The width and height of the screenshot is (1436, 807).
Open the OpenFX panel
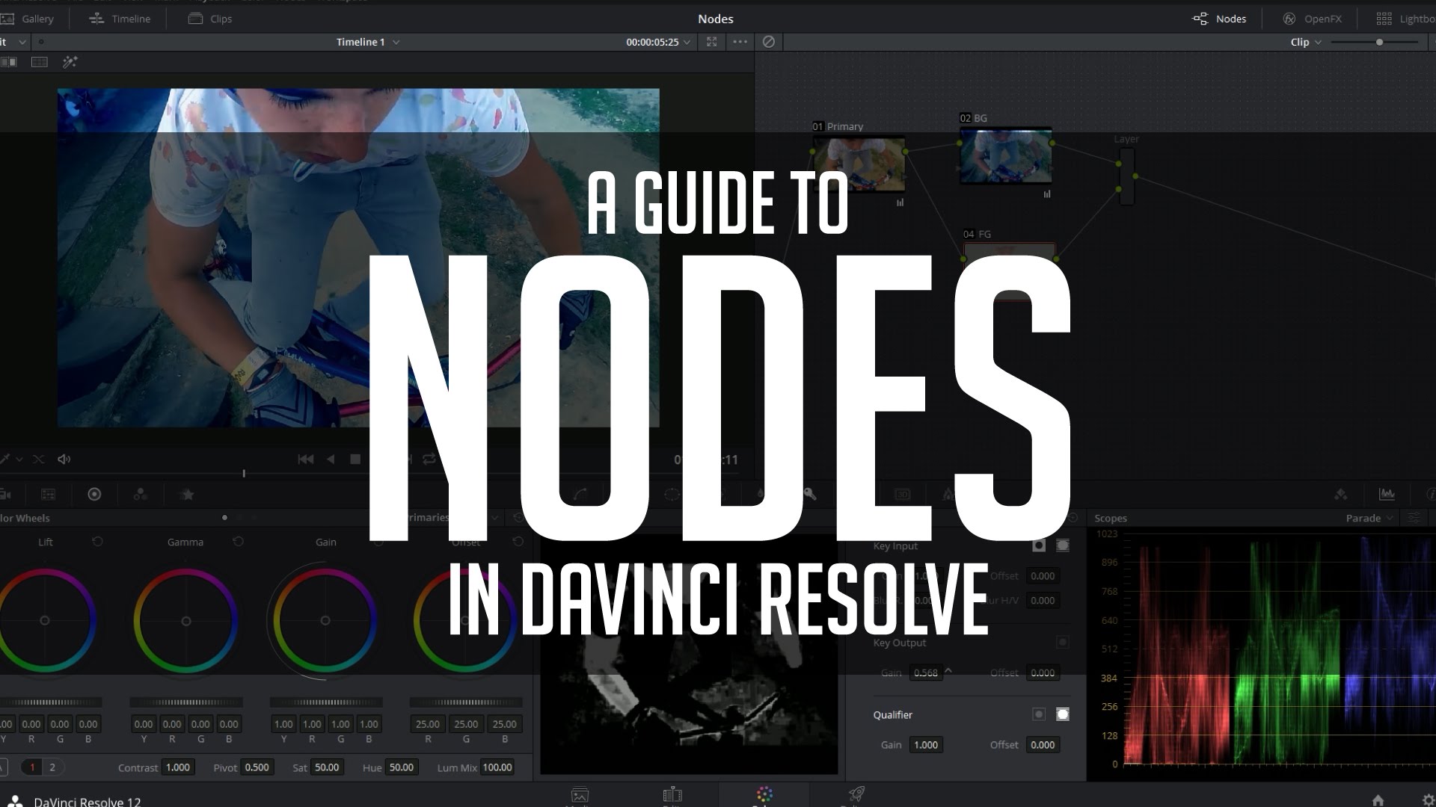pyautogui.click(x=1312, y=19)
